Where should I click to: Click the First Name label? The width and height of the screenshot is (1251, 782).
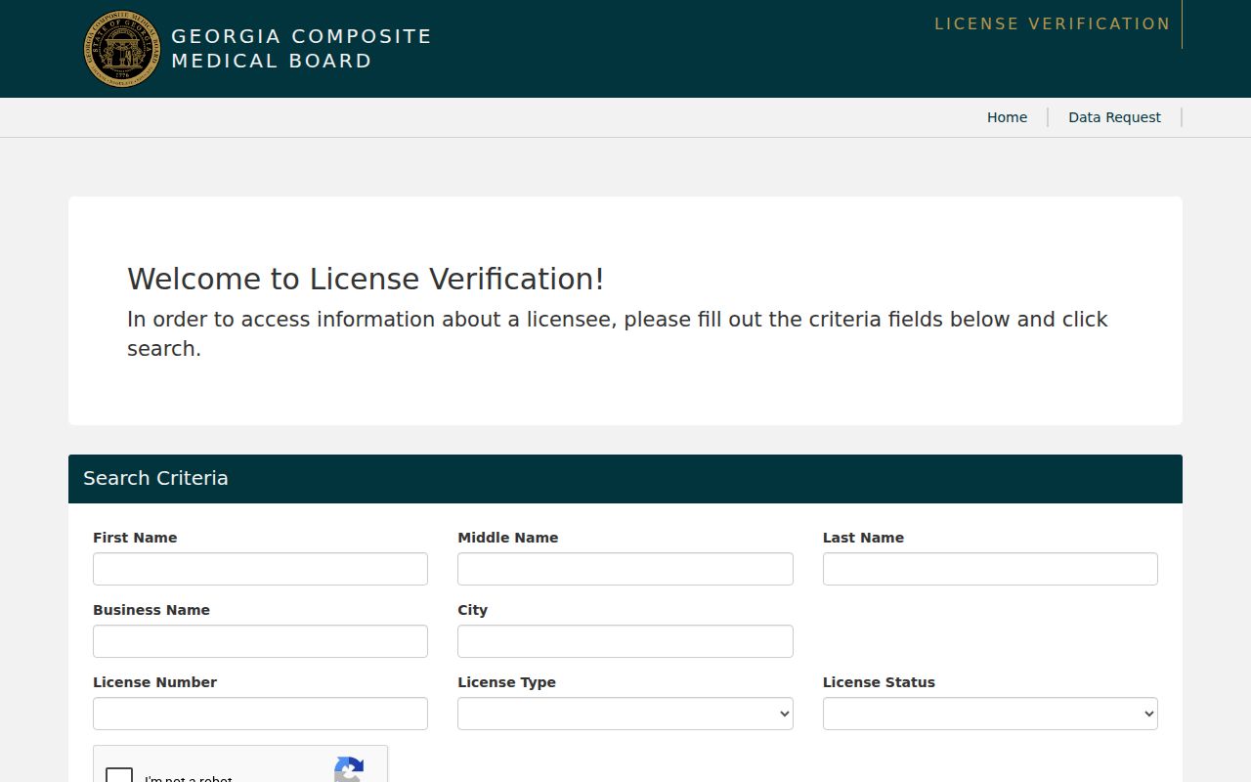pyautogui.click(x=135, y=538)
